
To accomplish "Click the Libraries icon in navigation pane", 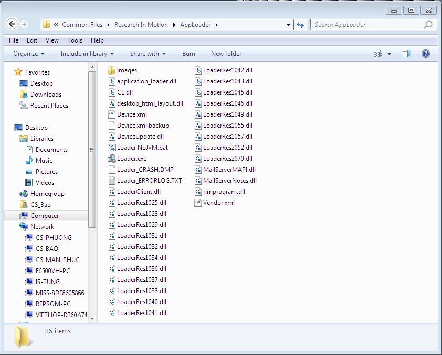I will [24, 139].
